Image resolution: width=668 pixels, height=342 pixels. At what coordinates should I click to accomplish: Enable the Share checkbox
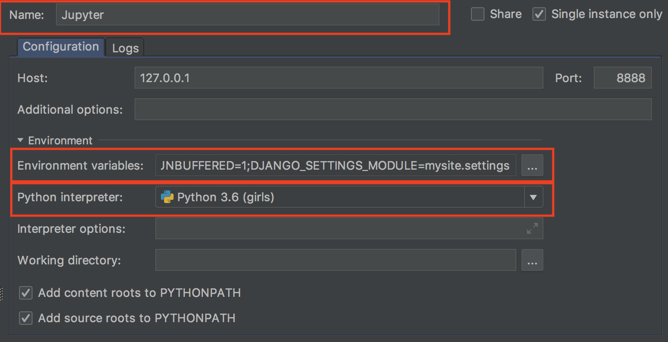[x=478, y=14]
